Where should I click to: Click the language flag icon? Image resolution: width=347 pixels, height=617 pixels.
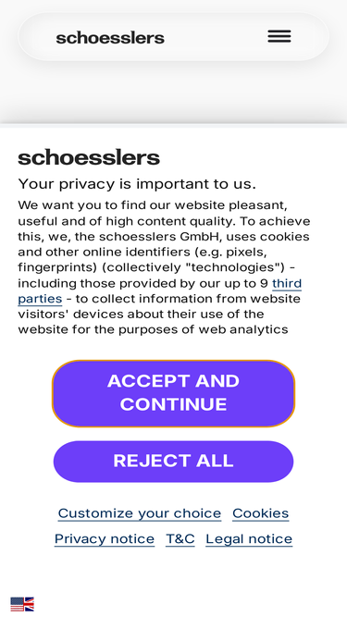click(x=22, y=604)
